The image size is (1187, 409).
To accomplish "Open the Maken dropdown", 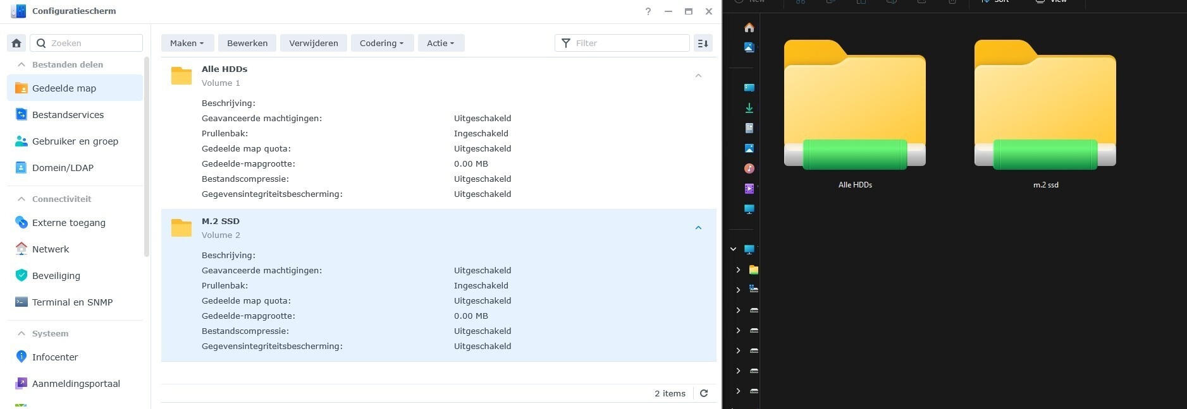I will (187, 43).
